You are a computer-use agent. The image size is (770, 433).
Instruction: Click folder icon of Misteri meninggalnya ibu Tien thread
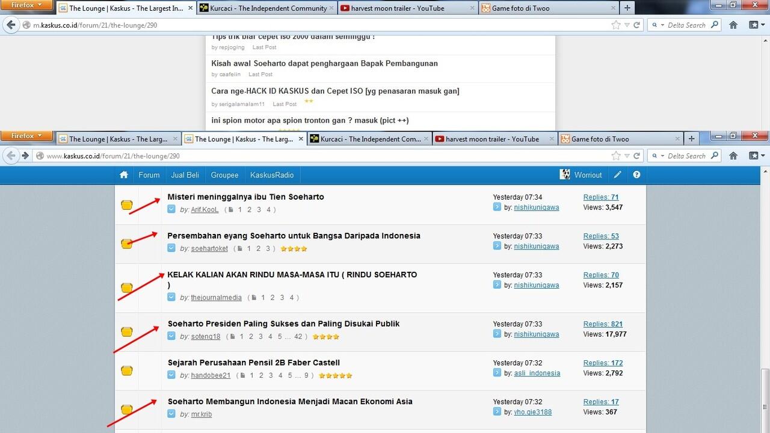pos(126,204)
